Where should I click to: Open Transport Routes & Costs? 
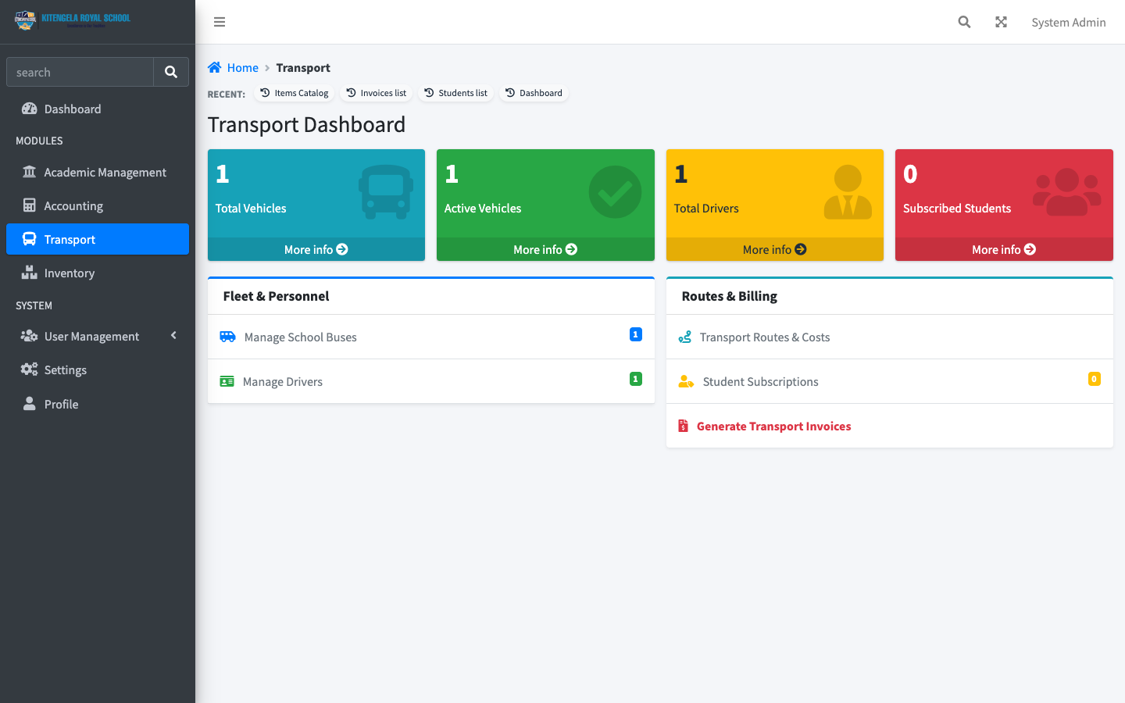click(890, 337)
